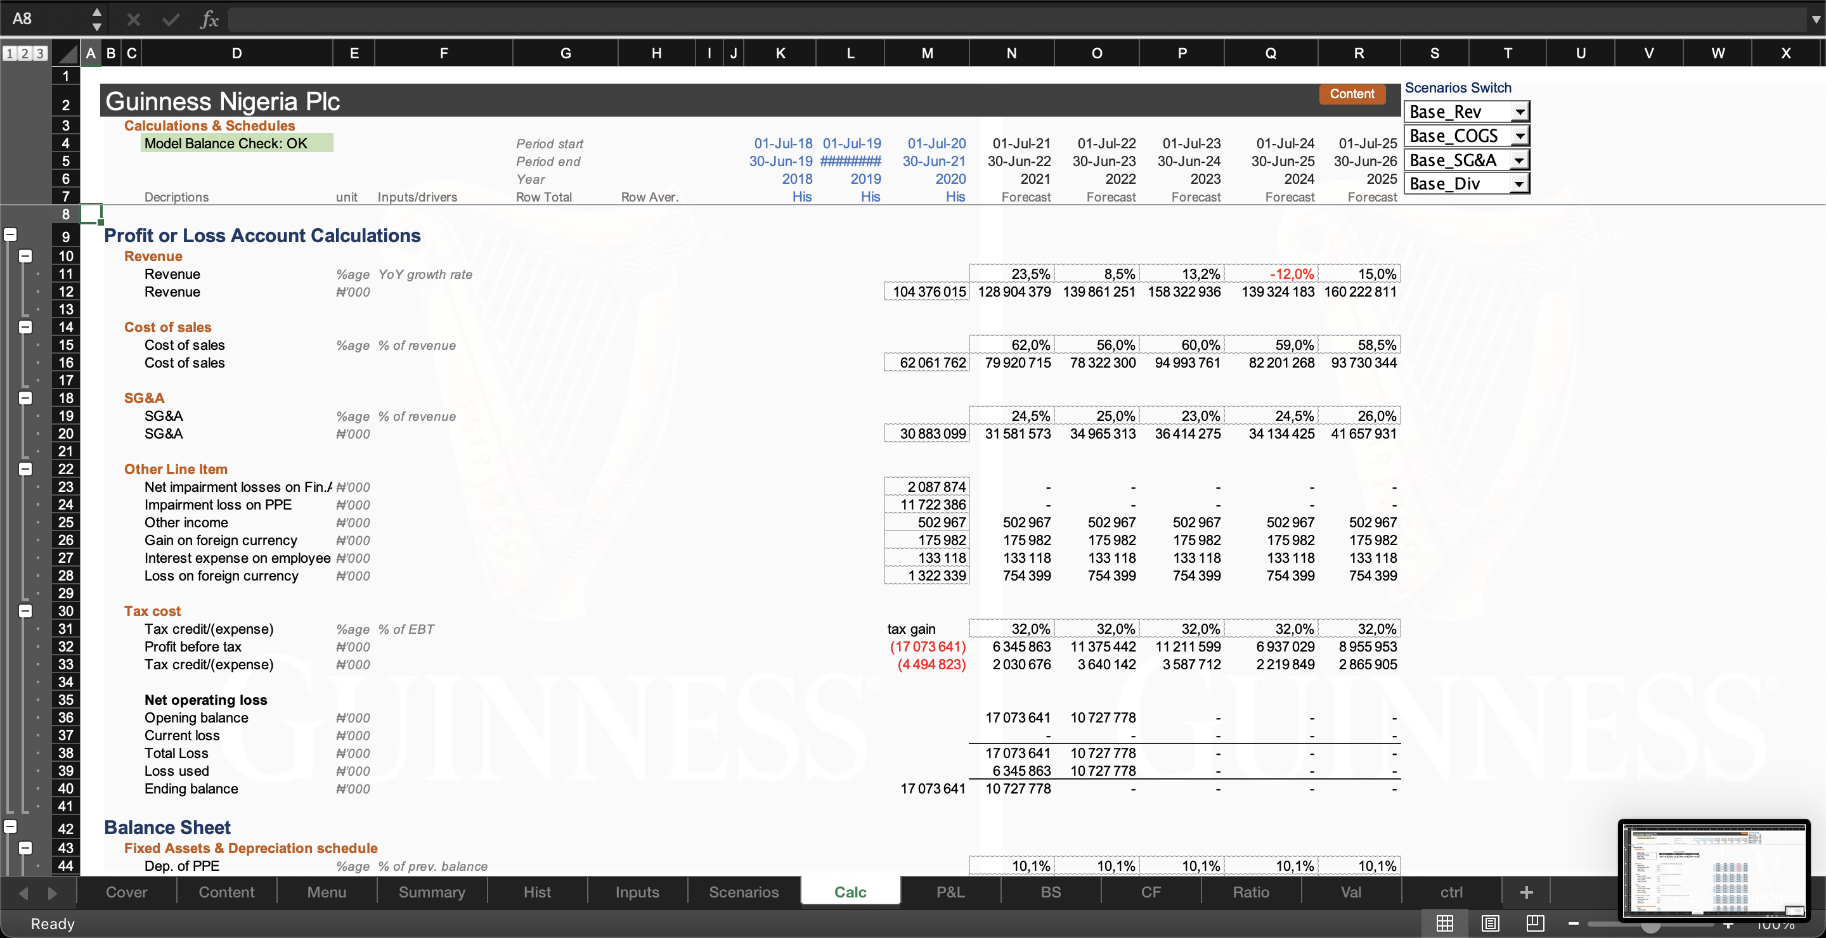Collapse the SG&A group at row 18
The height and width of the screenshot is (938, 1826).
tap(25, 397)
